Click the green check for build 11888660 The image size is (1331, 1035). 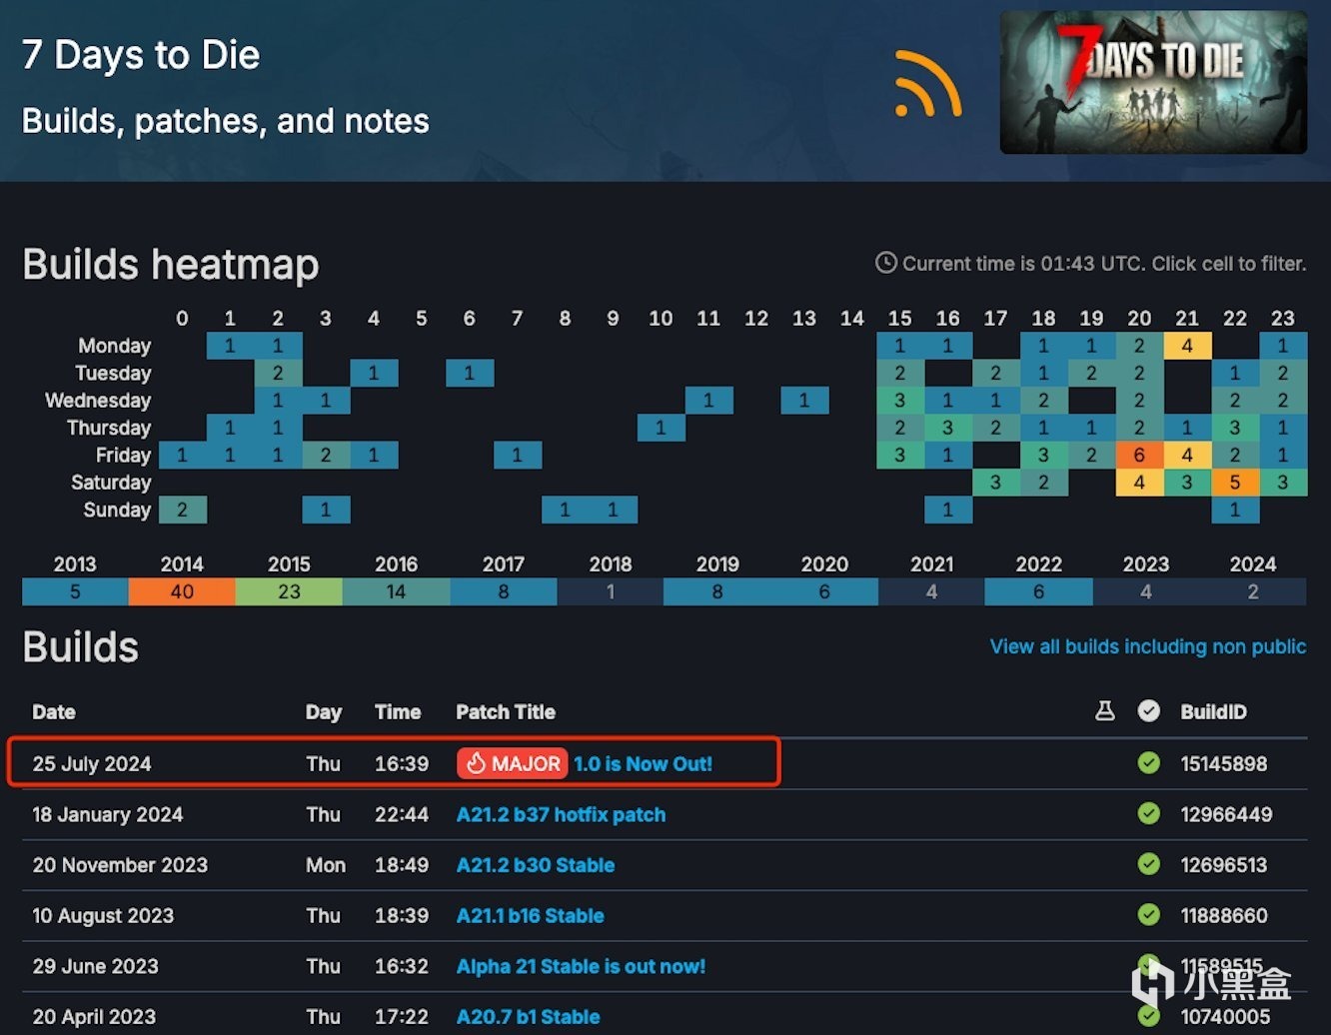(1149, 915)
